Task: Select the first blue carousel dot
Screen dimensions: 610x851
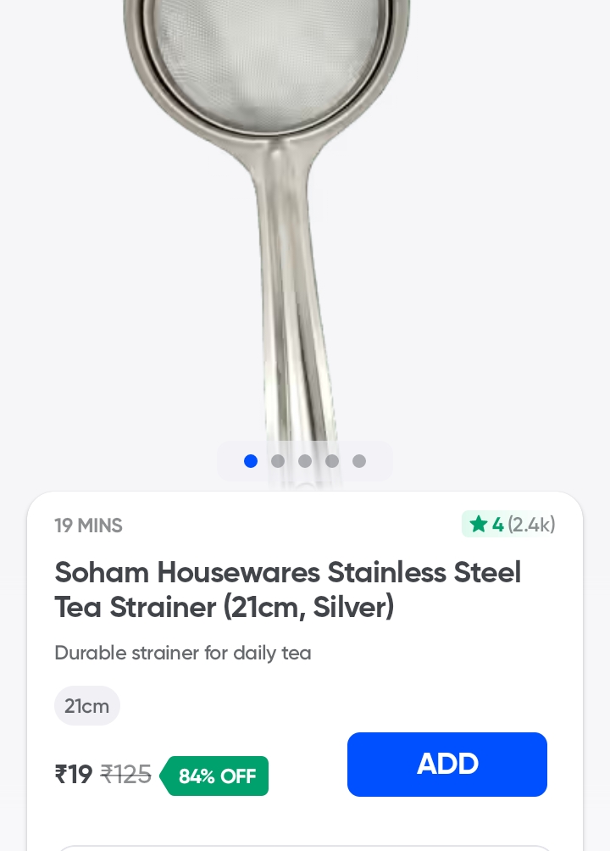Action: click(251, 461)
